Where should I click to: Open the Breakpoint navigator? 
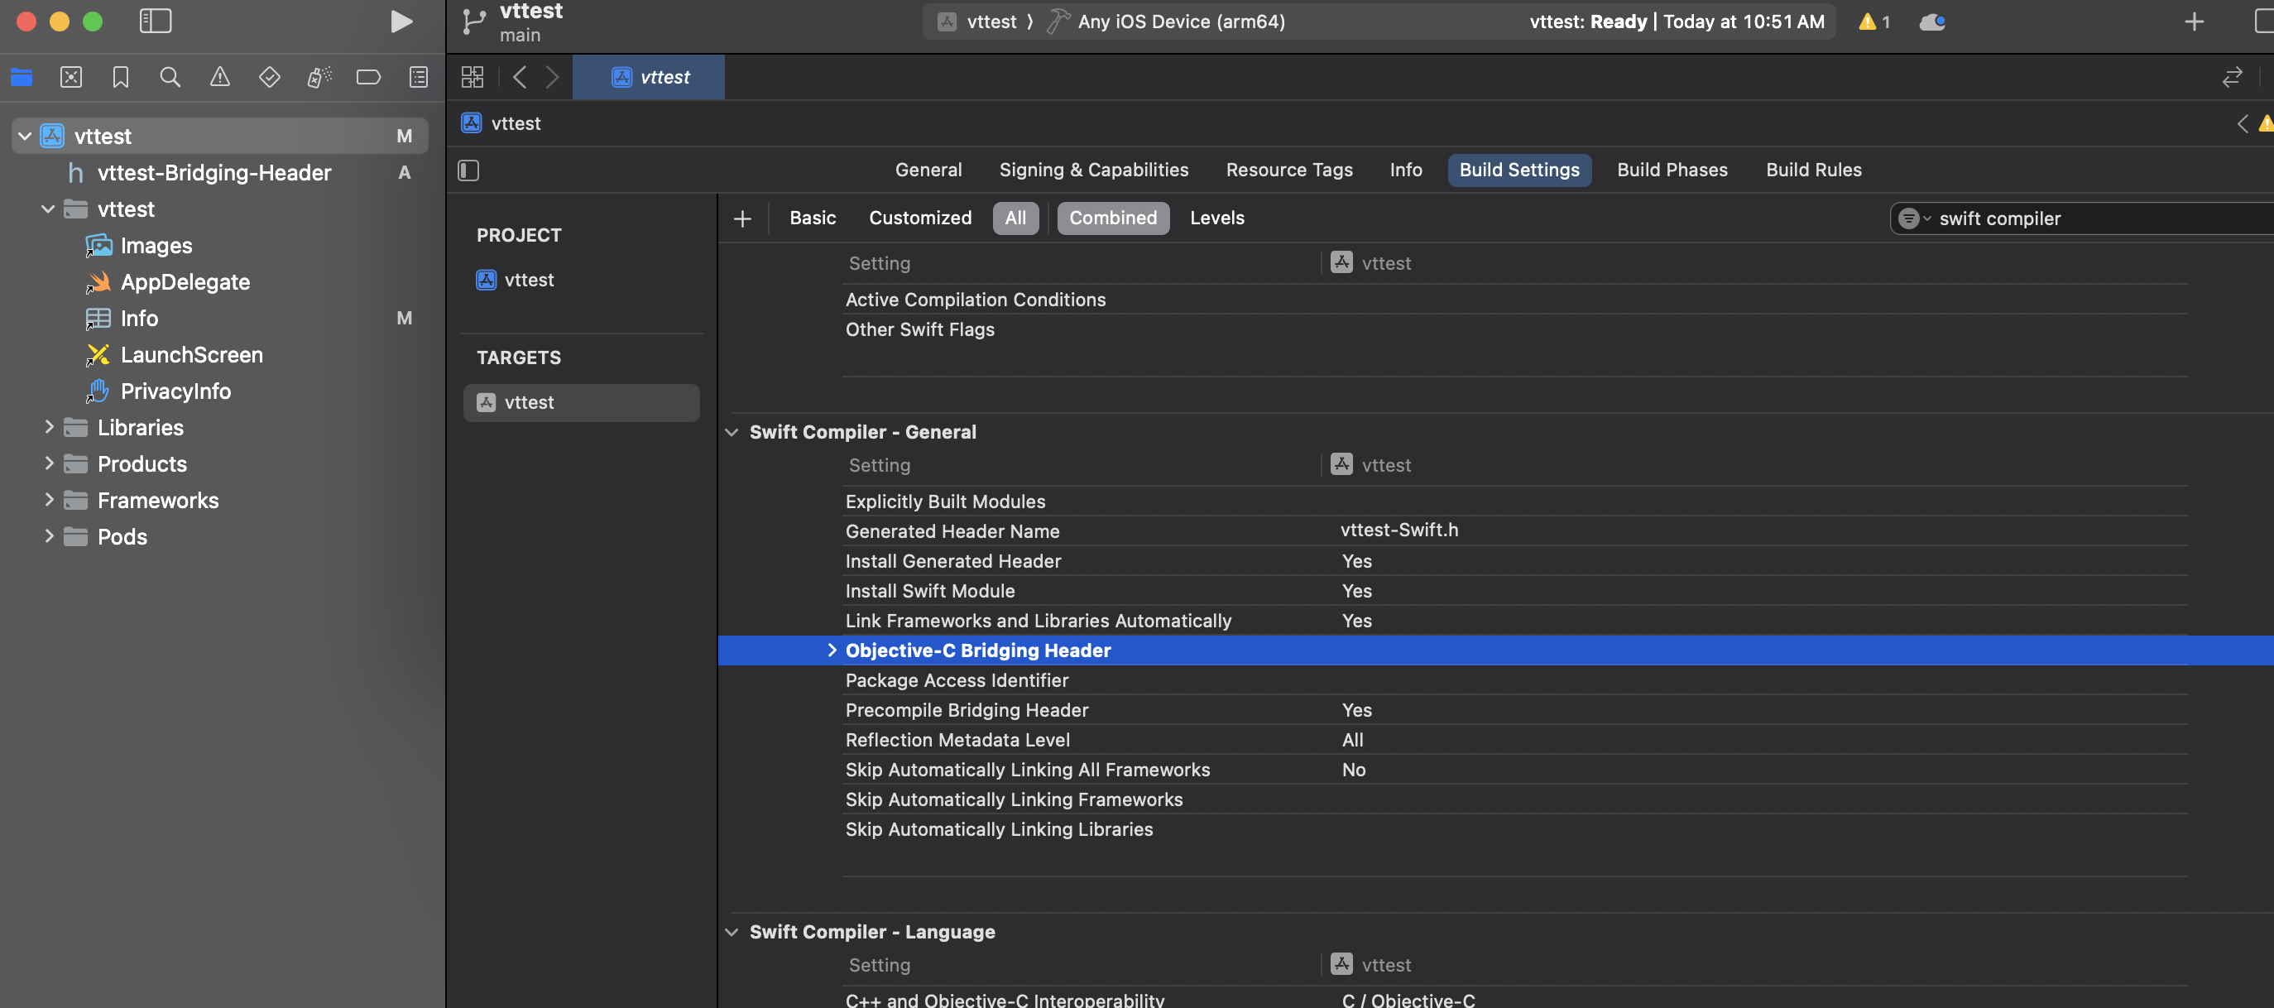pos(368,78)
